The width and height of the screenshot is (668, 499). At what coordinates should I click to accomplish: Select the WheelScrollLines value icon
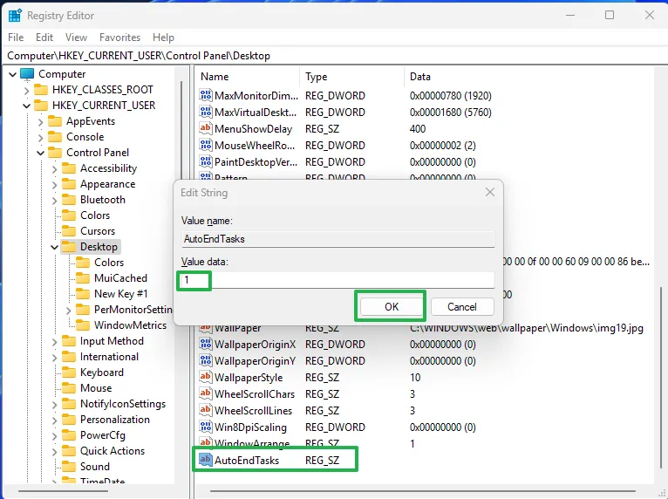point(206,411)
